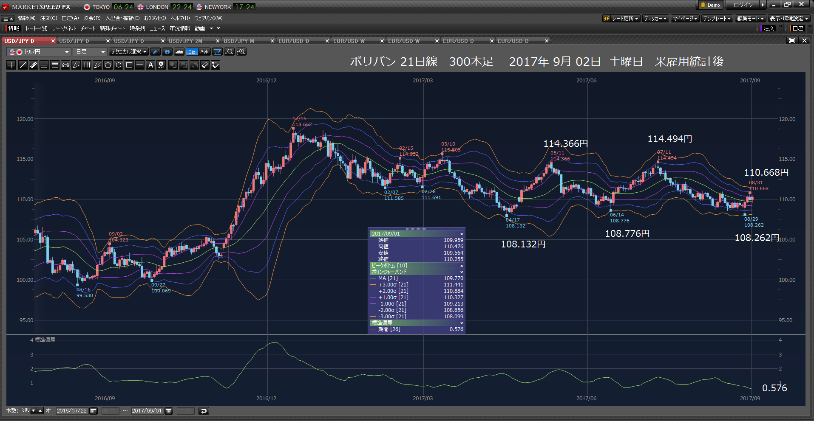
Task: Open the blue pencil chart settings icon
Action: click(155, 52)
